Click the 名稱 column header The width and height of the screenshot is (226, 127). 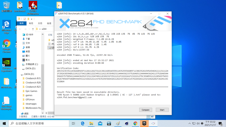point(50,35)
